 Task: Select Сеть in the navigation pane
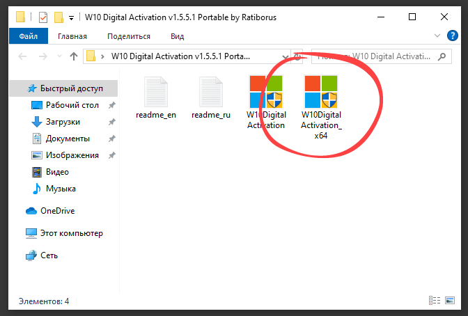49,255
